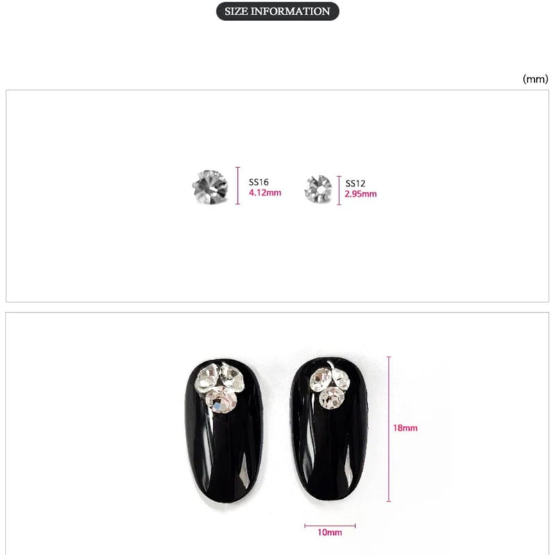Click the SS12 pink measurement bracket
This screenshot has height=555, width=555.
pyautogui.click(x=339, y=190)
